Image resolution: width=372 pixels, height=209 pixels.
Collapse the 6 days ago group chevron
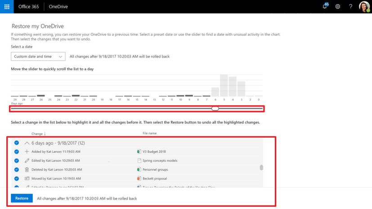pos(27,143)
